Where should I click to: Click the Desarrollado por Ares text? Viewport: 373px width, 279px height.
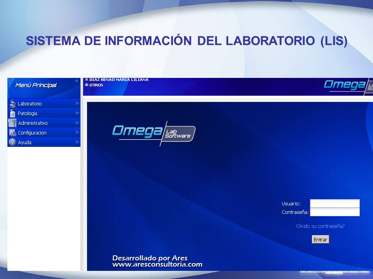click(x=150, y=258)
